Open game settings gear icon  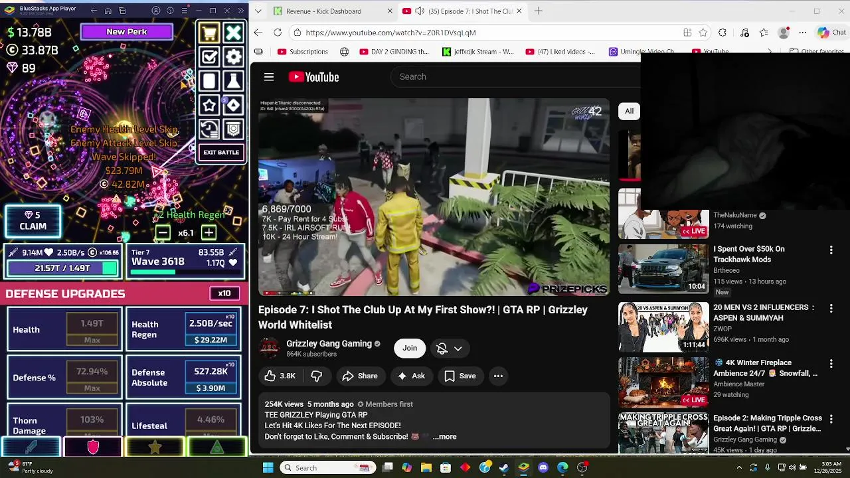click(x=233, y=57)
